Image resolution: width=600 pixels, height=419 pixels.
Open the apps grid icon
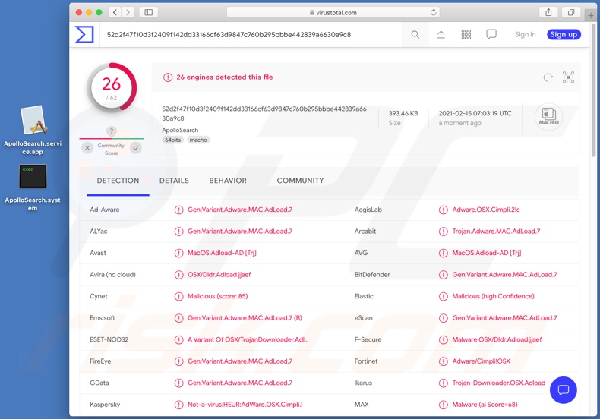[466, 34]
